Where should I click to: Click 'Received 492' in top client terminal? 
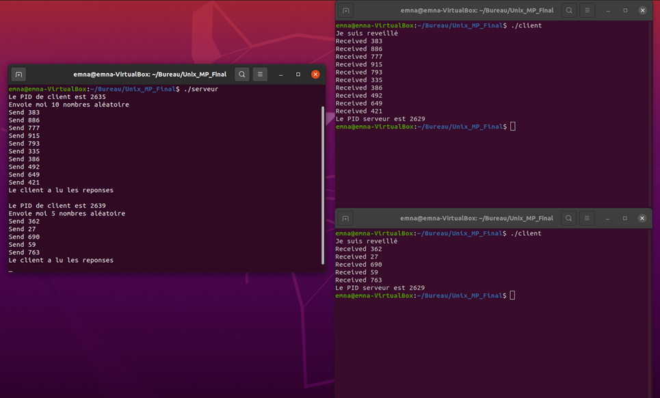(359, 96)
